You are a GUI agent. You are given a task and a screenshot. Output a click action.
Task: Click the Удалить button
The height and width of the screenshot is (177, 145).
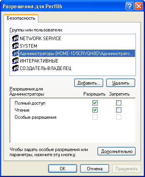coord(121,83)
